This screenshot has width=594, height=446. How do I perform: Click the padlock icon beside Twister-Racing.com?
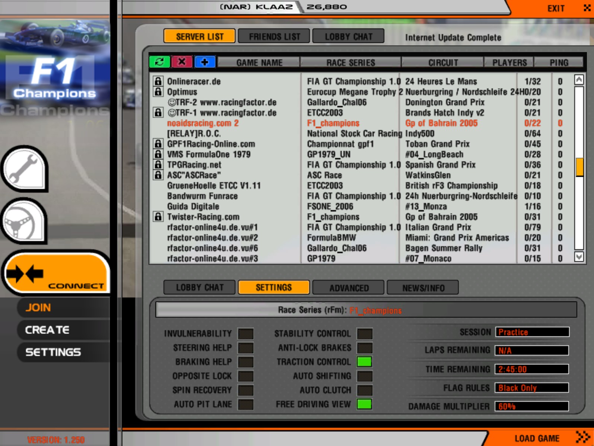tap(158, 216)
